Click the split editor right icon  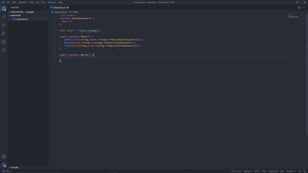(x=299, y=8)
